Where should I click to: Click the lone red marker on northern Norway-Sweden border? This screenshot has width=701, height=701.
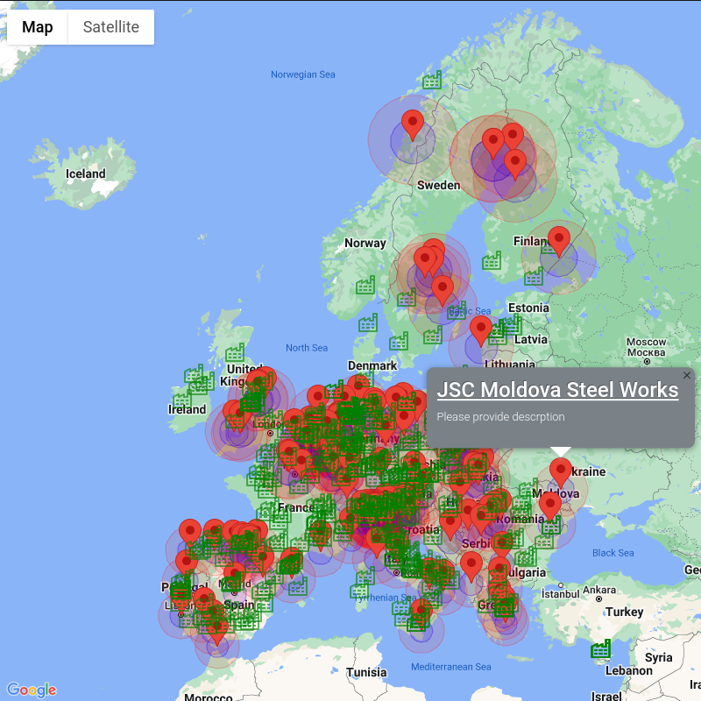(x=413, y=125)
